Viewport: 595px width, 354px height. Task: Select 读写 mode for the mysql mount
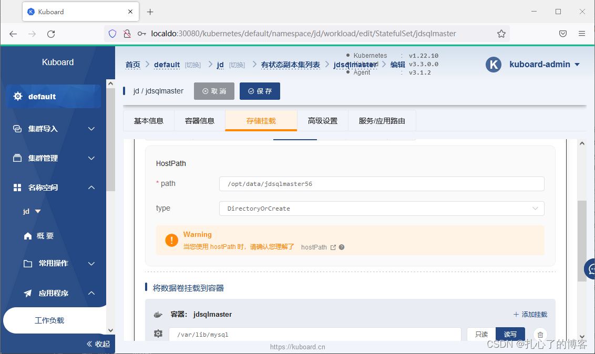(509, 333)
